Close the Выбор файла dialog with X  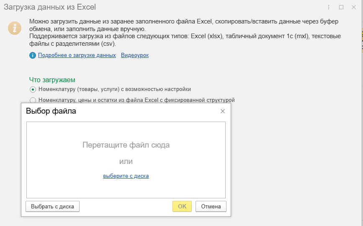point(223,111)
